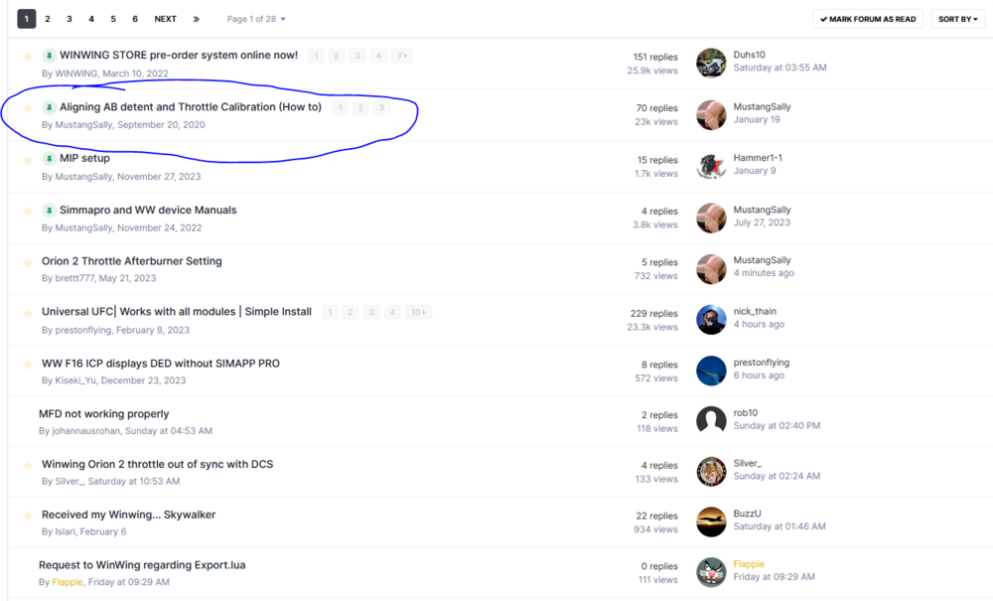Screen dimensions: 993x601
Task: Open the Page 1 of 28 dropdown
Action: point(256,19)
